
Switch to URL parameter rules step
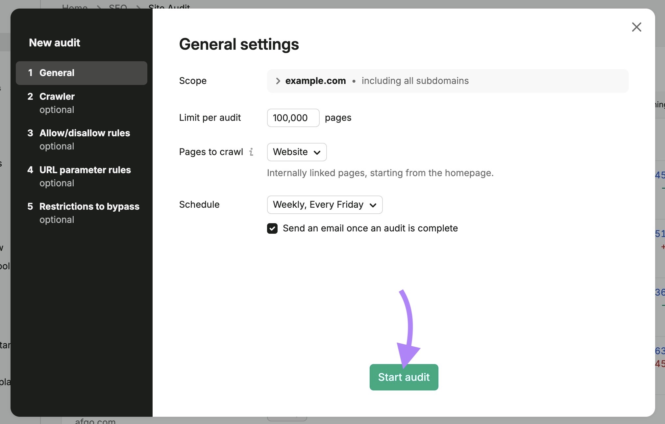point(82,176)
